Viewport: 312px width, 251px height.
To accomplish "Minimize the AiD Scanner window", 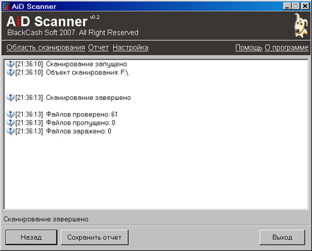I will [287, 6].
